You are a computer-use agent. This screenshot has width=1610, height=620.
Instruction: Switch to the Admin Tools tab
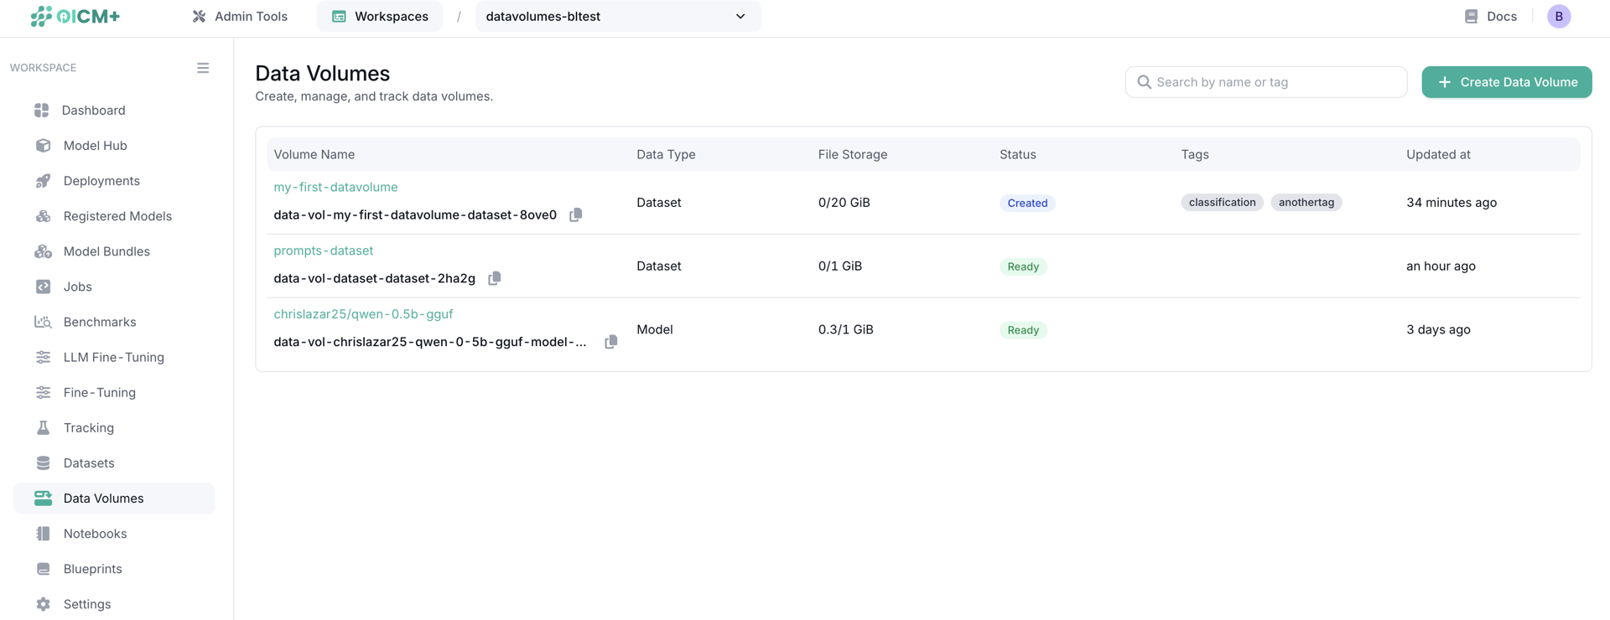point(240,17)
